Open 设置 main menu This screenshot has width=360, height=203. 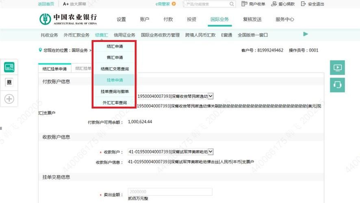pos(121,19)
